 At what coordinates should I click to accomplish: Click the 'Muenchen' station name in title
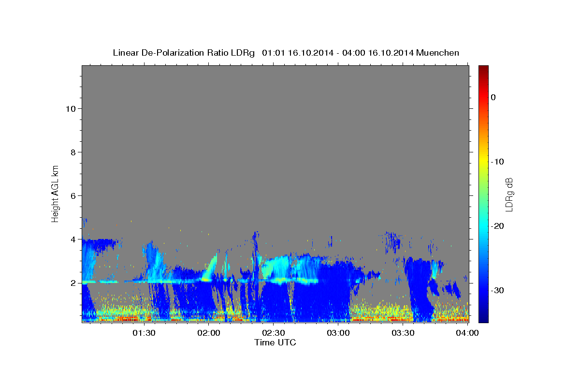[438, 53]
